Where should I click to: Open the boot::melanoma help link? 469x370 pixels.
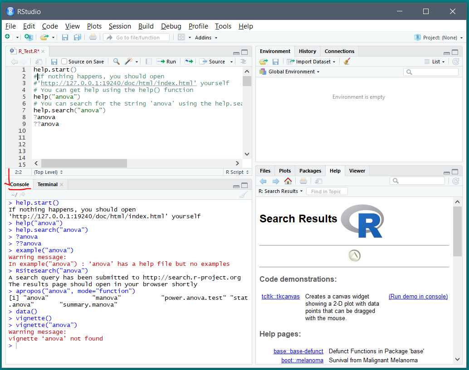click(x=302, y=360)
